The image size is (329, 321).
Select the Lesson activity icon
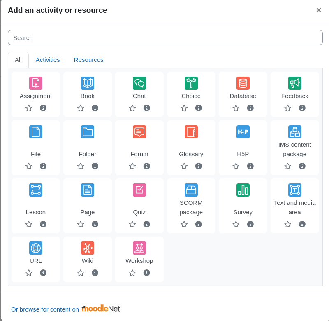(36, 190)
